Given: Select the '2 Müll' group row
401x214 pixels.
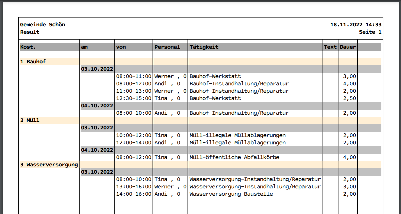Looking at the screenshot, I should pos(30,120).
